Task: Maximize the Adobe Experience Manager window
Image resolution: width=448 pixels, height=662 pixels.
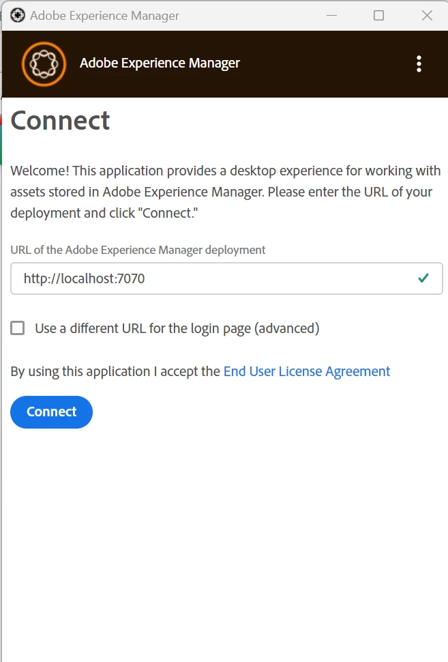Action: pos(379,16)
